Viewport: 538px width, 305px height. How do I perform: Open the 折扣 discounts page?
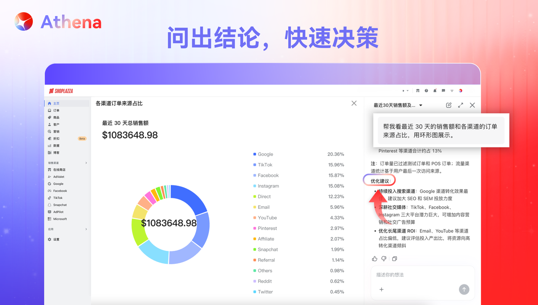pyautogui.click(x=67, y=139)
